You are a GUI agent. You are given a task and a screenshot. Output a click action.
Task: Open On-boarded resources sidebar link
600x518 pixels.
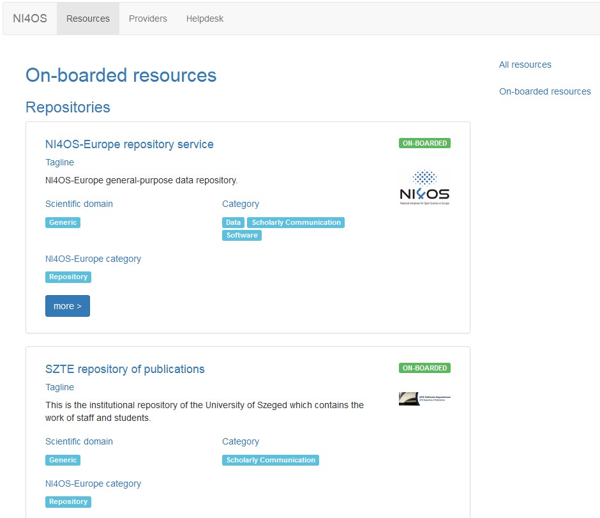point(545,91)
